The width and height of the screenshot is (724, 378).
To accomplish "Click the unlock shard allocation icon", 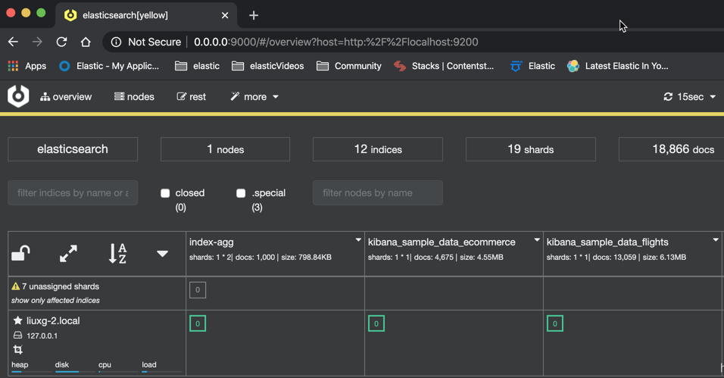I will pyautogui.click(x=20, y=253).
